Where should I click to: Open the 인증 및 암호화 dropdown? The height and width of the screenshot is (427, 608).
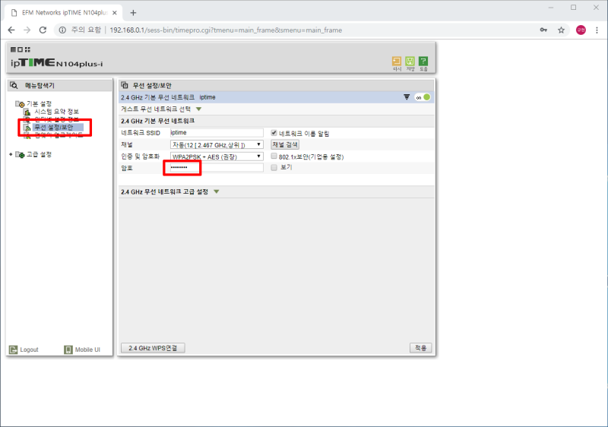(217, 157)
